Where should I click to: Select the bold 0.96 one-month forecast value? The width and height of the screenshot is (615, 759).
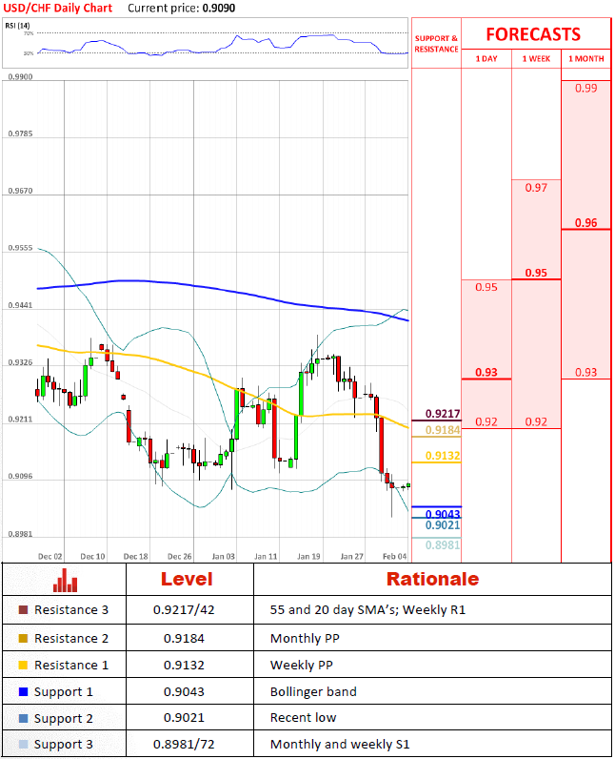tap(586, 223)
